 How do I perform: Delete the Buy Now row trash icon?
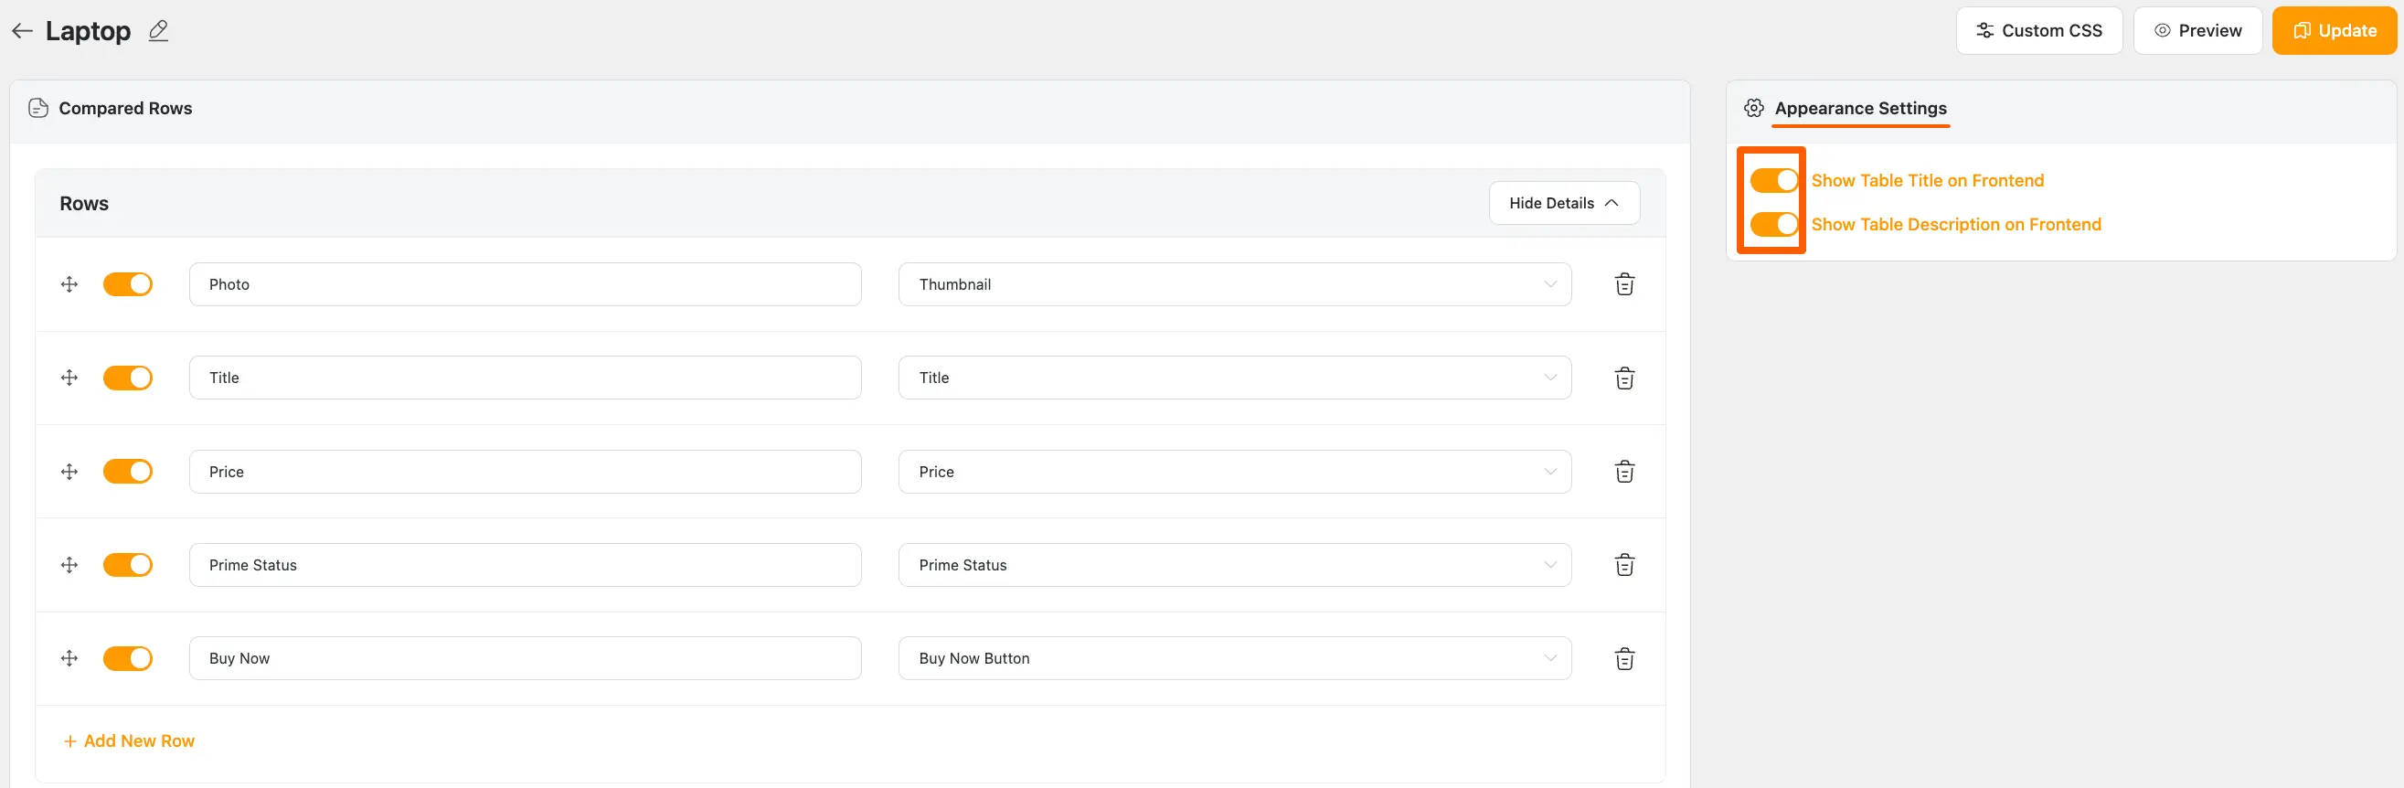1624,658
